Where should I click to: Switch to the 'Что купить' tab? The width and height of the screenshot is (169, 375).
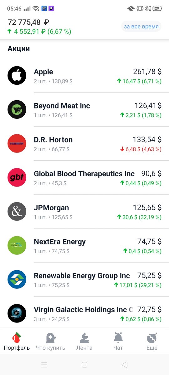click(50, 341)
